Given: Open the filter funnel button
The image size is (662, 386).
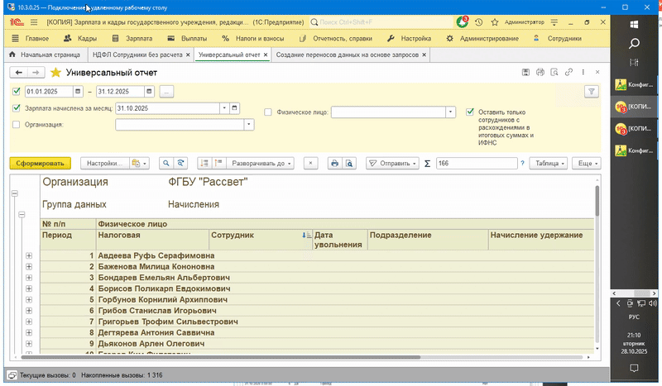Looking at the screenshot, I should click(x=592, y=91).
